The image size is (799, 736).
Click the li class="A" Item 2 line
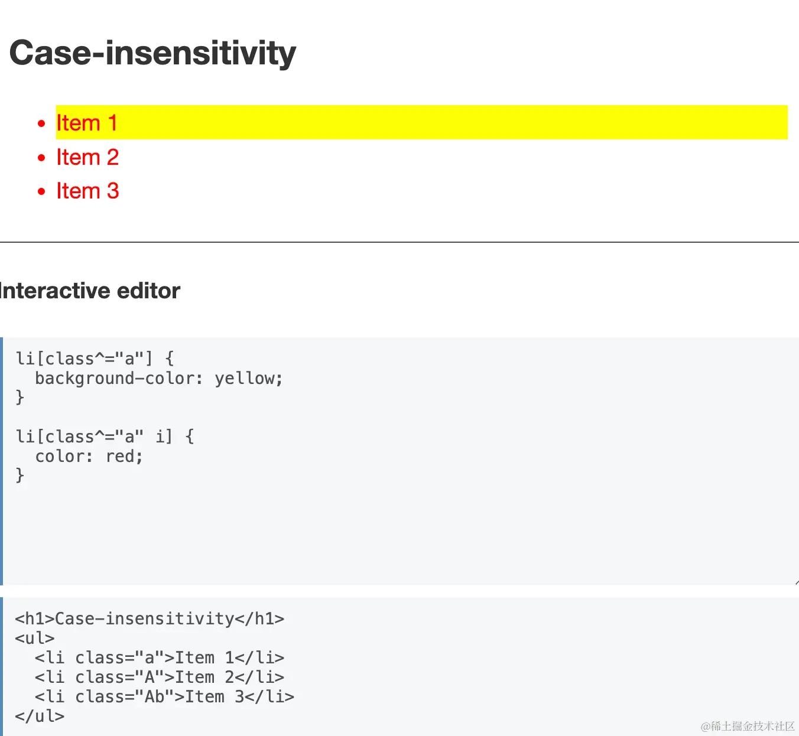pos(160,677)
